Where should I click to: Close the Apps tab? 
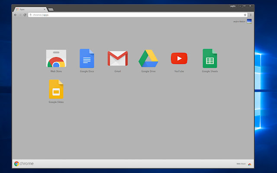click(44, 10)
